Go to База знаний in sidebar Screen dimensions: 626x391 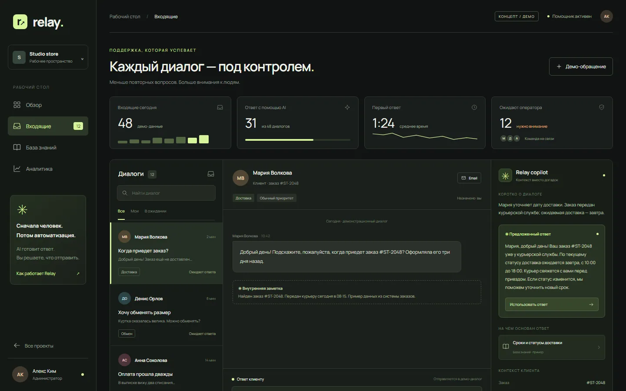click(x=48, y=147)
